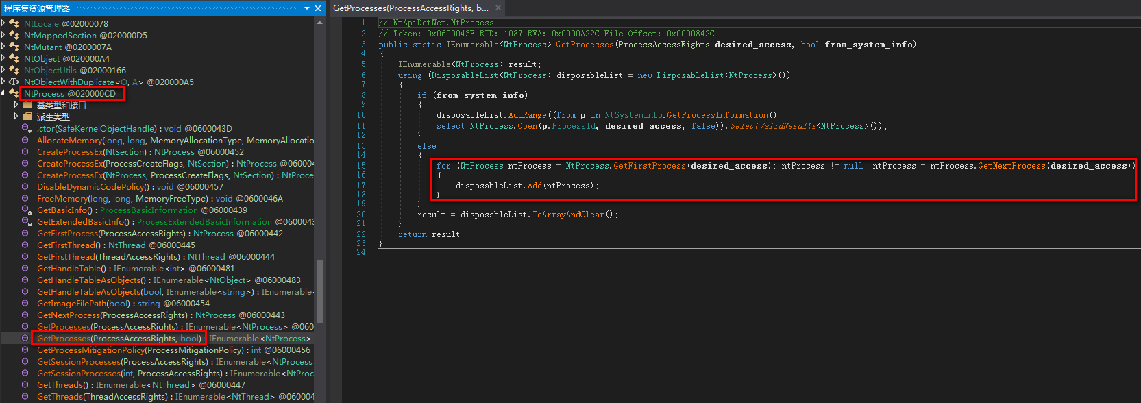This screenshot has height=403, width=1141.
Task: Expand the NtMappedSection tree node
Action: point(4,36)
